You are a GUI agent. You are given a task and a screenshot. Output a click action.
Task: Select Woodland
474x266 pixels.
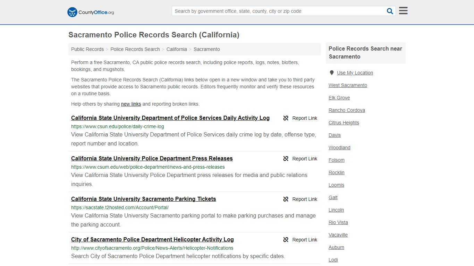click(339, 148)
